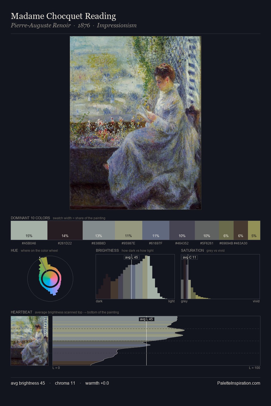Click the 'light' brightness axis label
This screenshot has width=271, height=406.
click(171, 301)
